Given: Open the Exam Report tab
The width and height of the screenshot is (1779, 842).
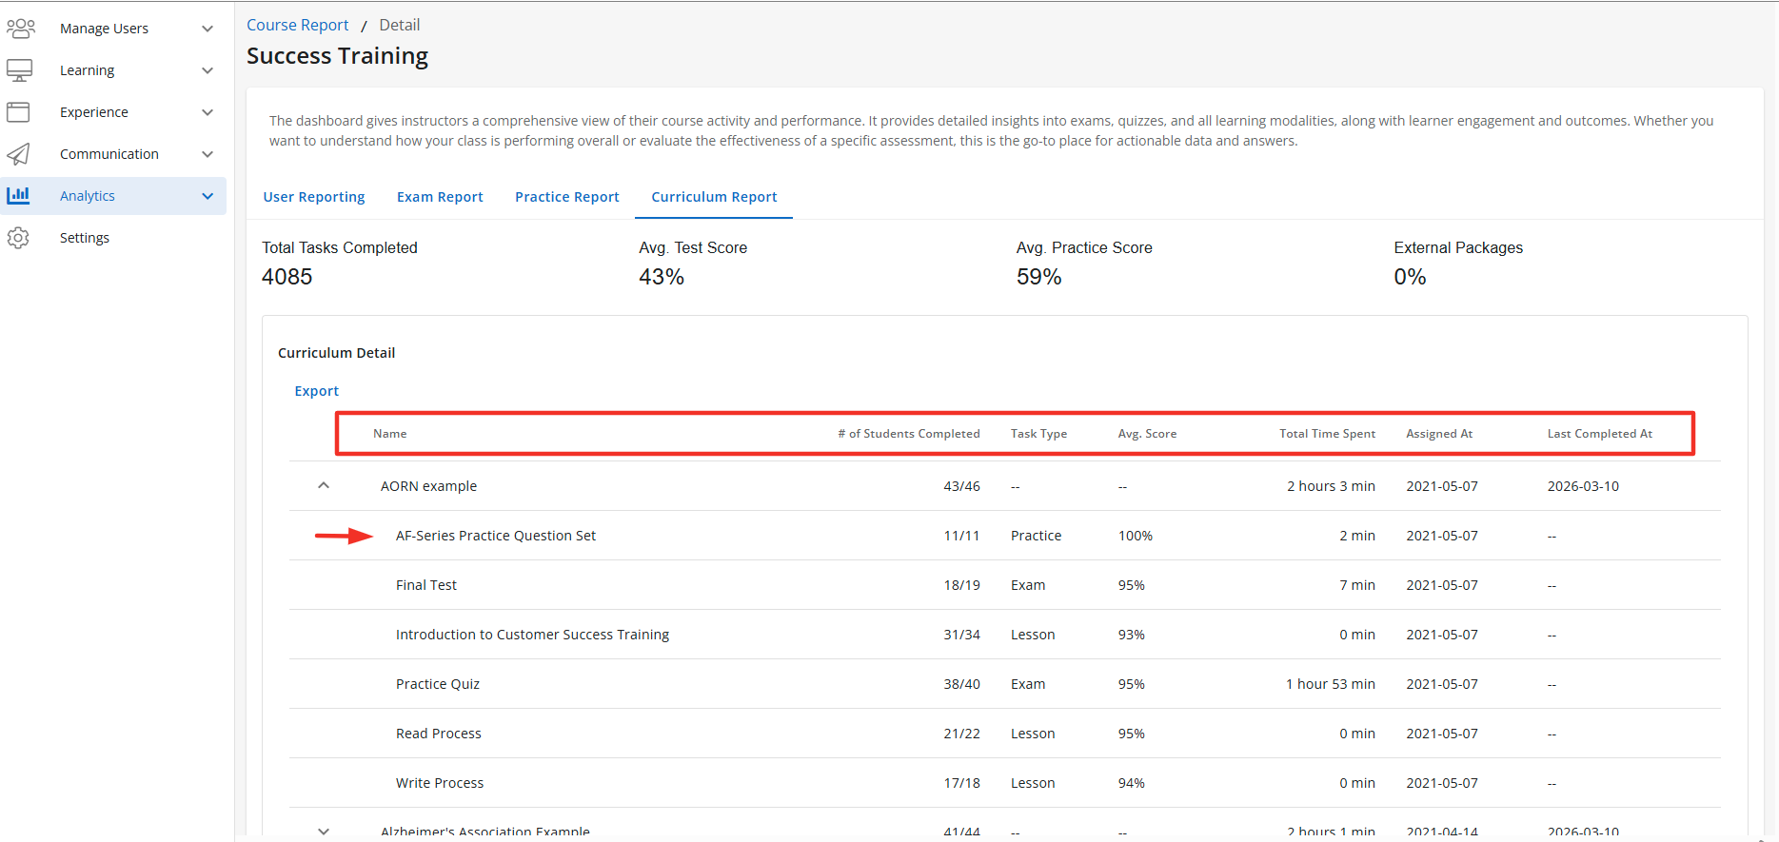Looking at the screenshot, I should (x=440, y=197).
